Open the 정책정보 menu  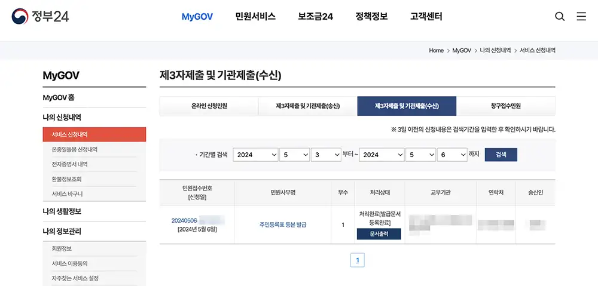click(371, 16)
